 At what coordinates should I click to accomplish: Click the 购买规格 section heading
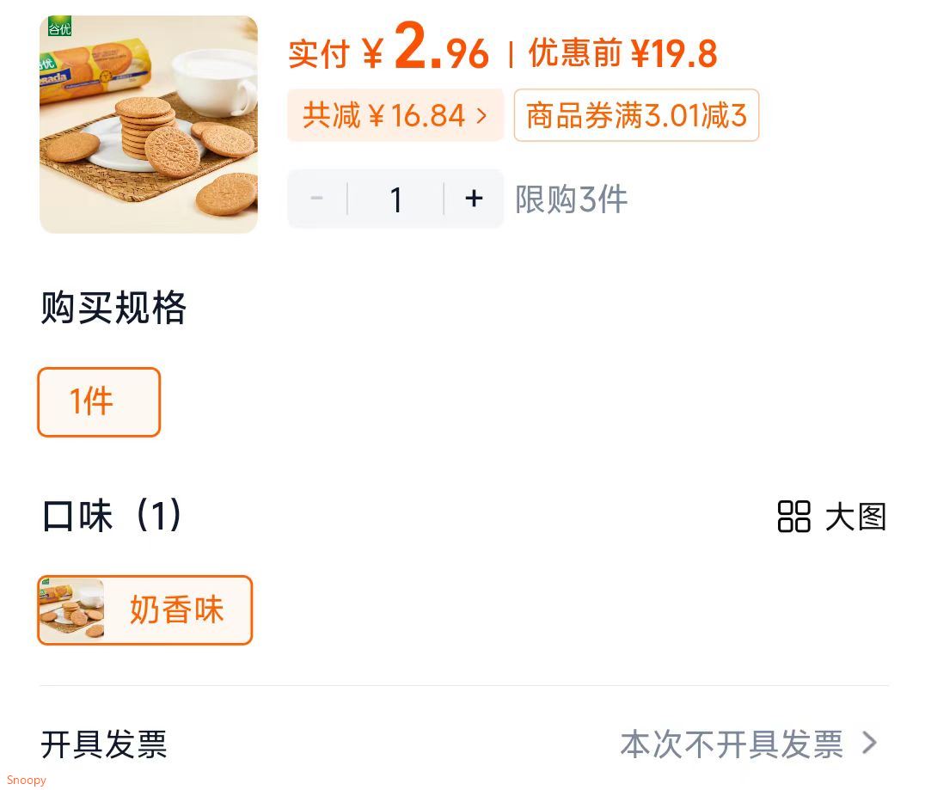coord(113,308)
